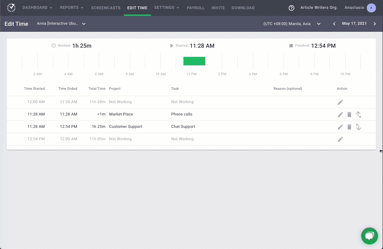Click the <1m total time cell
This screenshot has height=249, width=383.
(101, 114)
